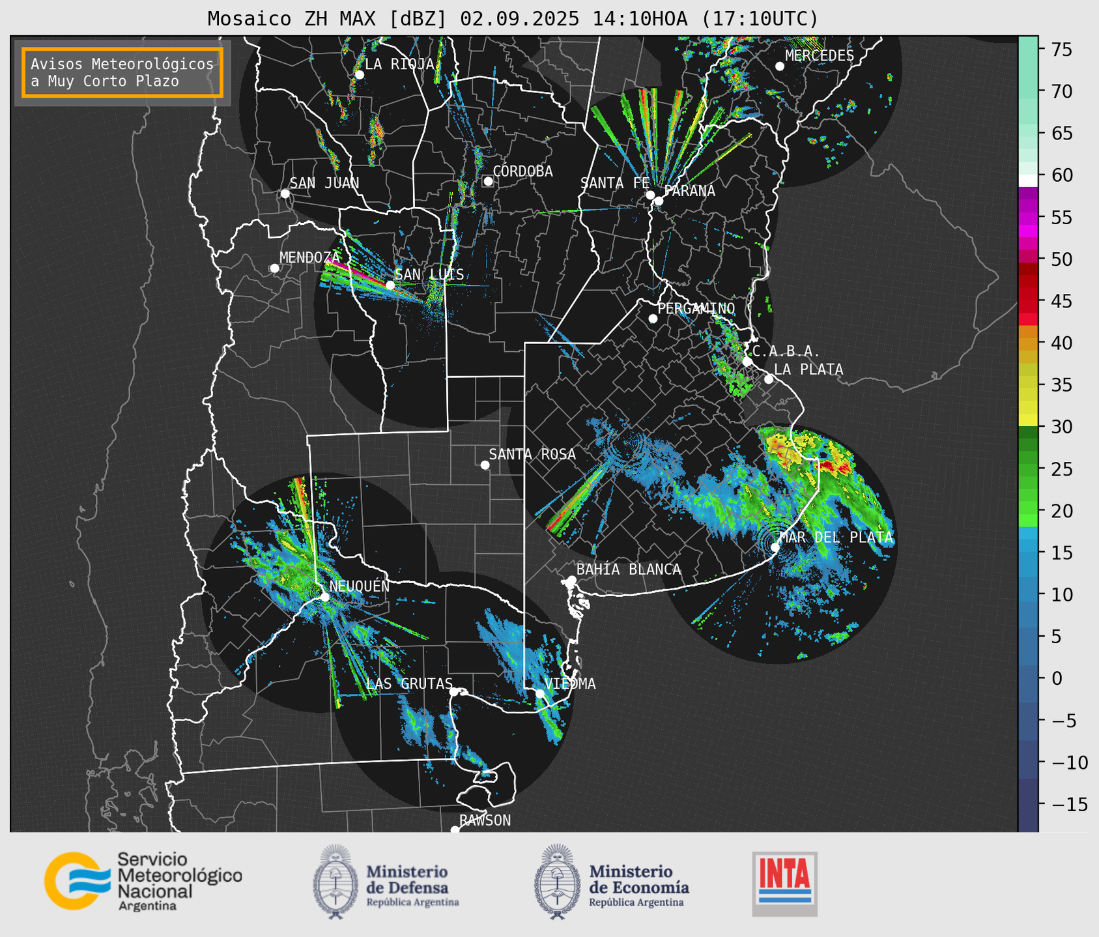The height and width of the screenshot is (937, 1099).
Task: Click the magenta 55 dBZ color band
Action: click(x=1028, y=218)
